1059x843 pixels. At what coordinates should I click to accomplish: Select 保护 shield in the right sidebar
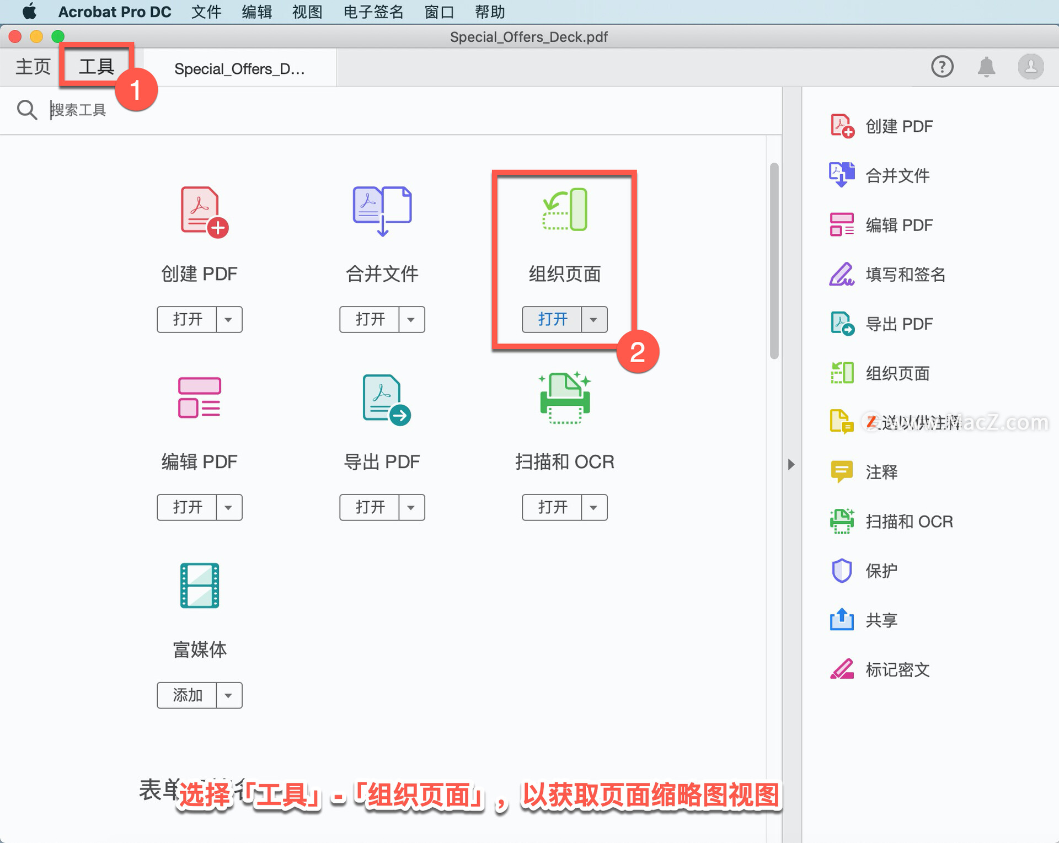[x=864, y=571]
